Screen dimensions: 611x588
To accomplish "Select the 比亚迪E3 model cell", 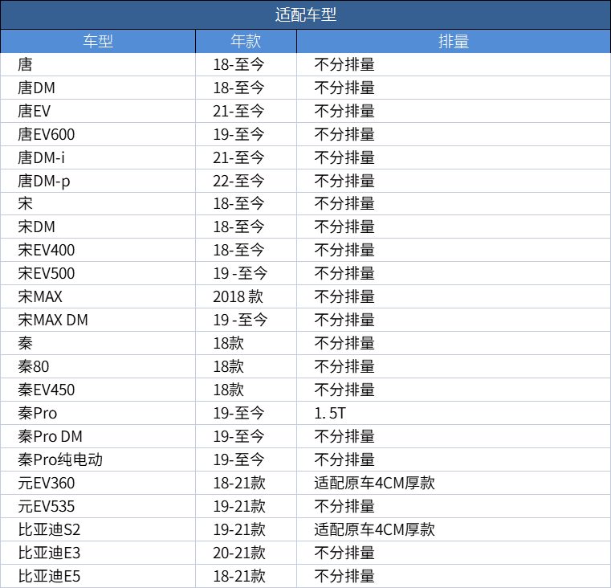I will tap(98, 553).
